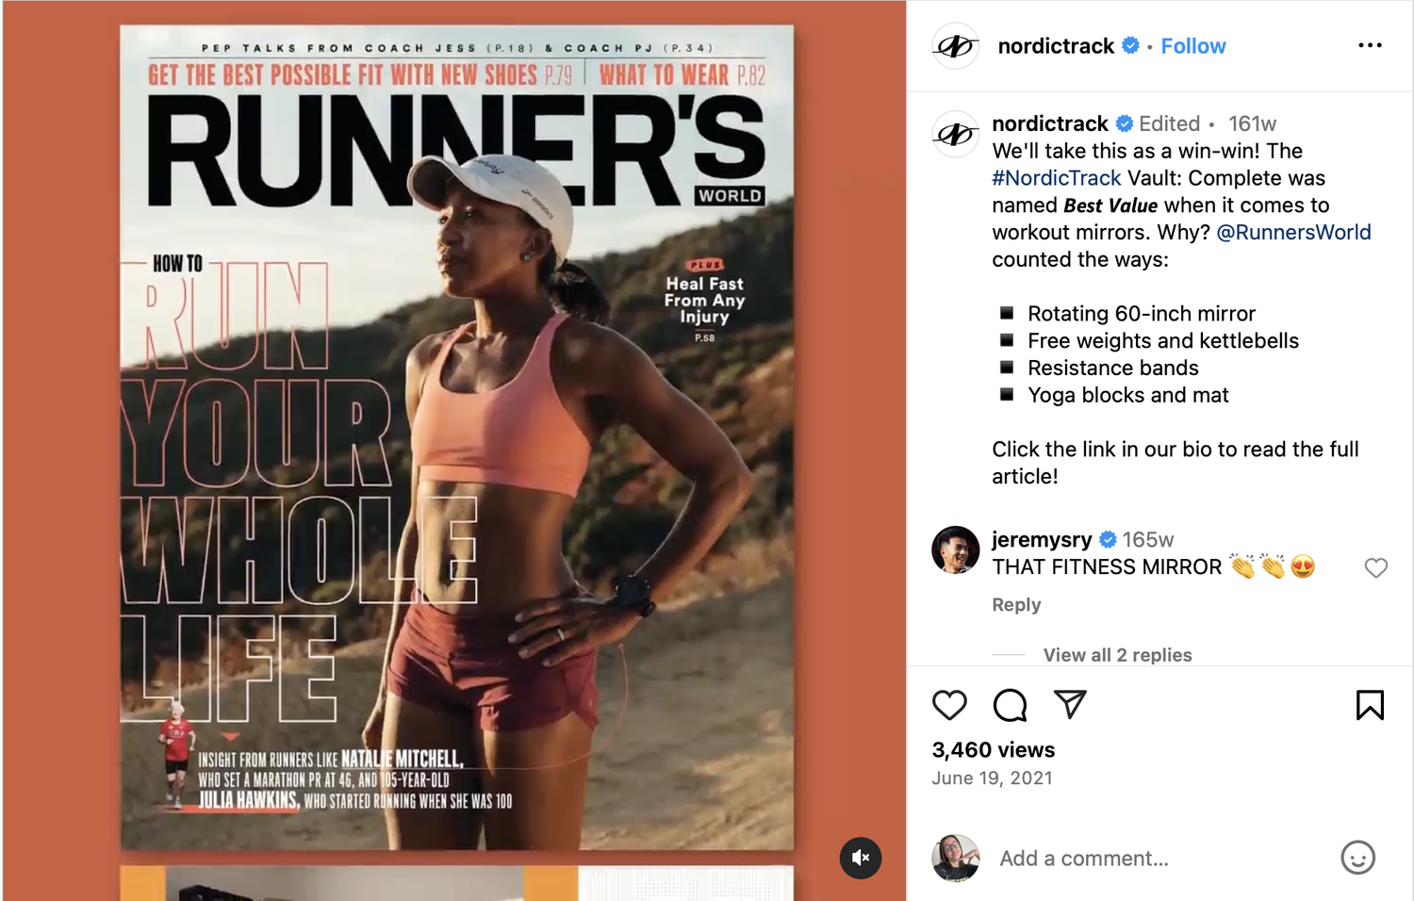Expand View all 2 replies
Viewport: 1414px width, 901px height.
point(1117,655)
